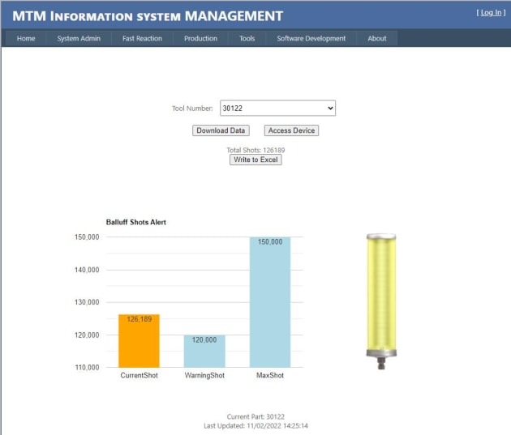
Task: Click the Access Device button
Action: (291, 130)
